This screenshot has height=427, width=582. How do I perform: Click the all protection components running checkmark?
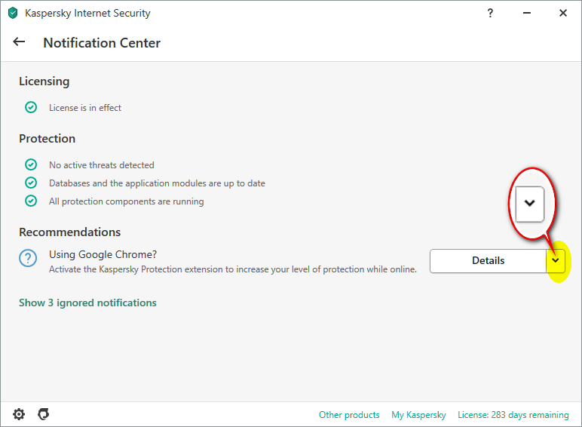(31, 201)
